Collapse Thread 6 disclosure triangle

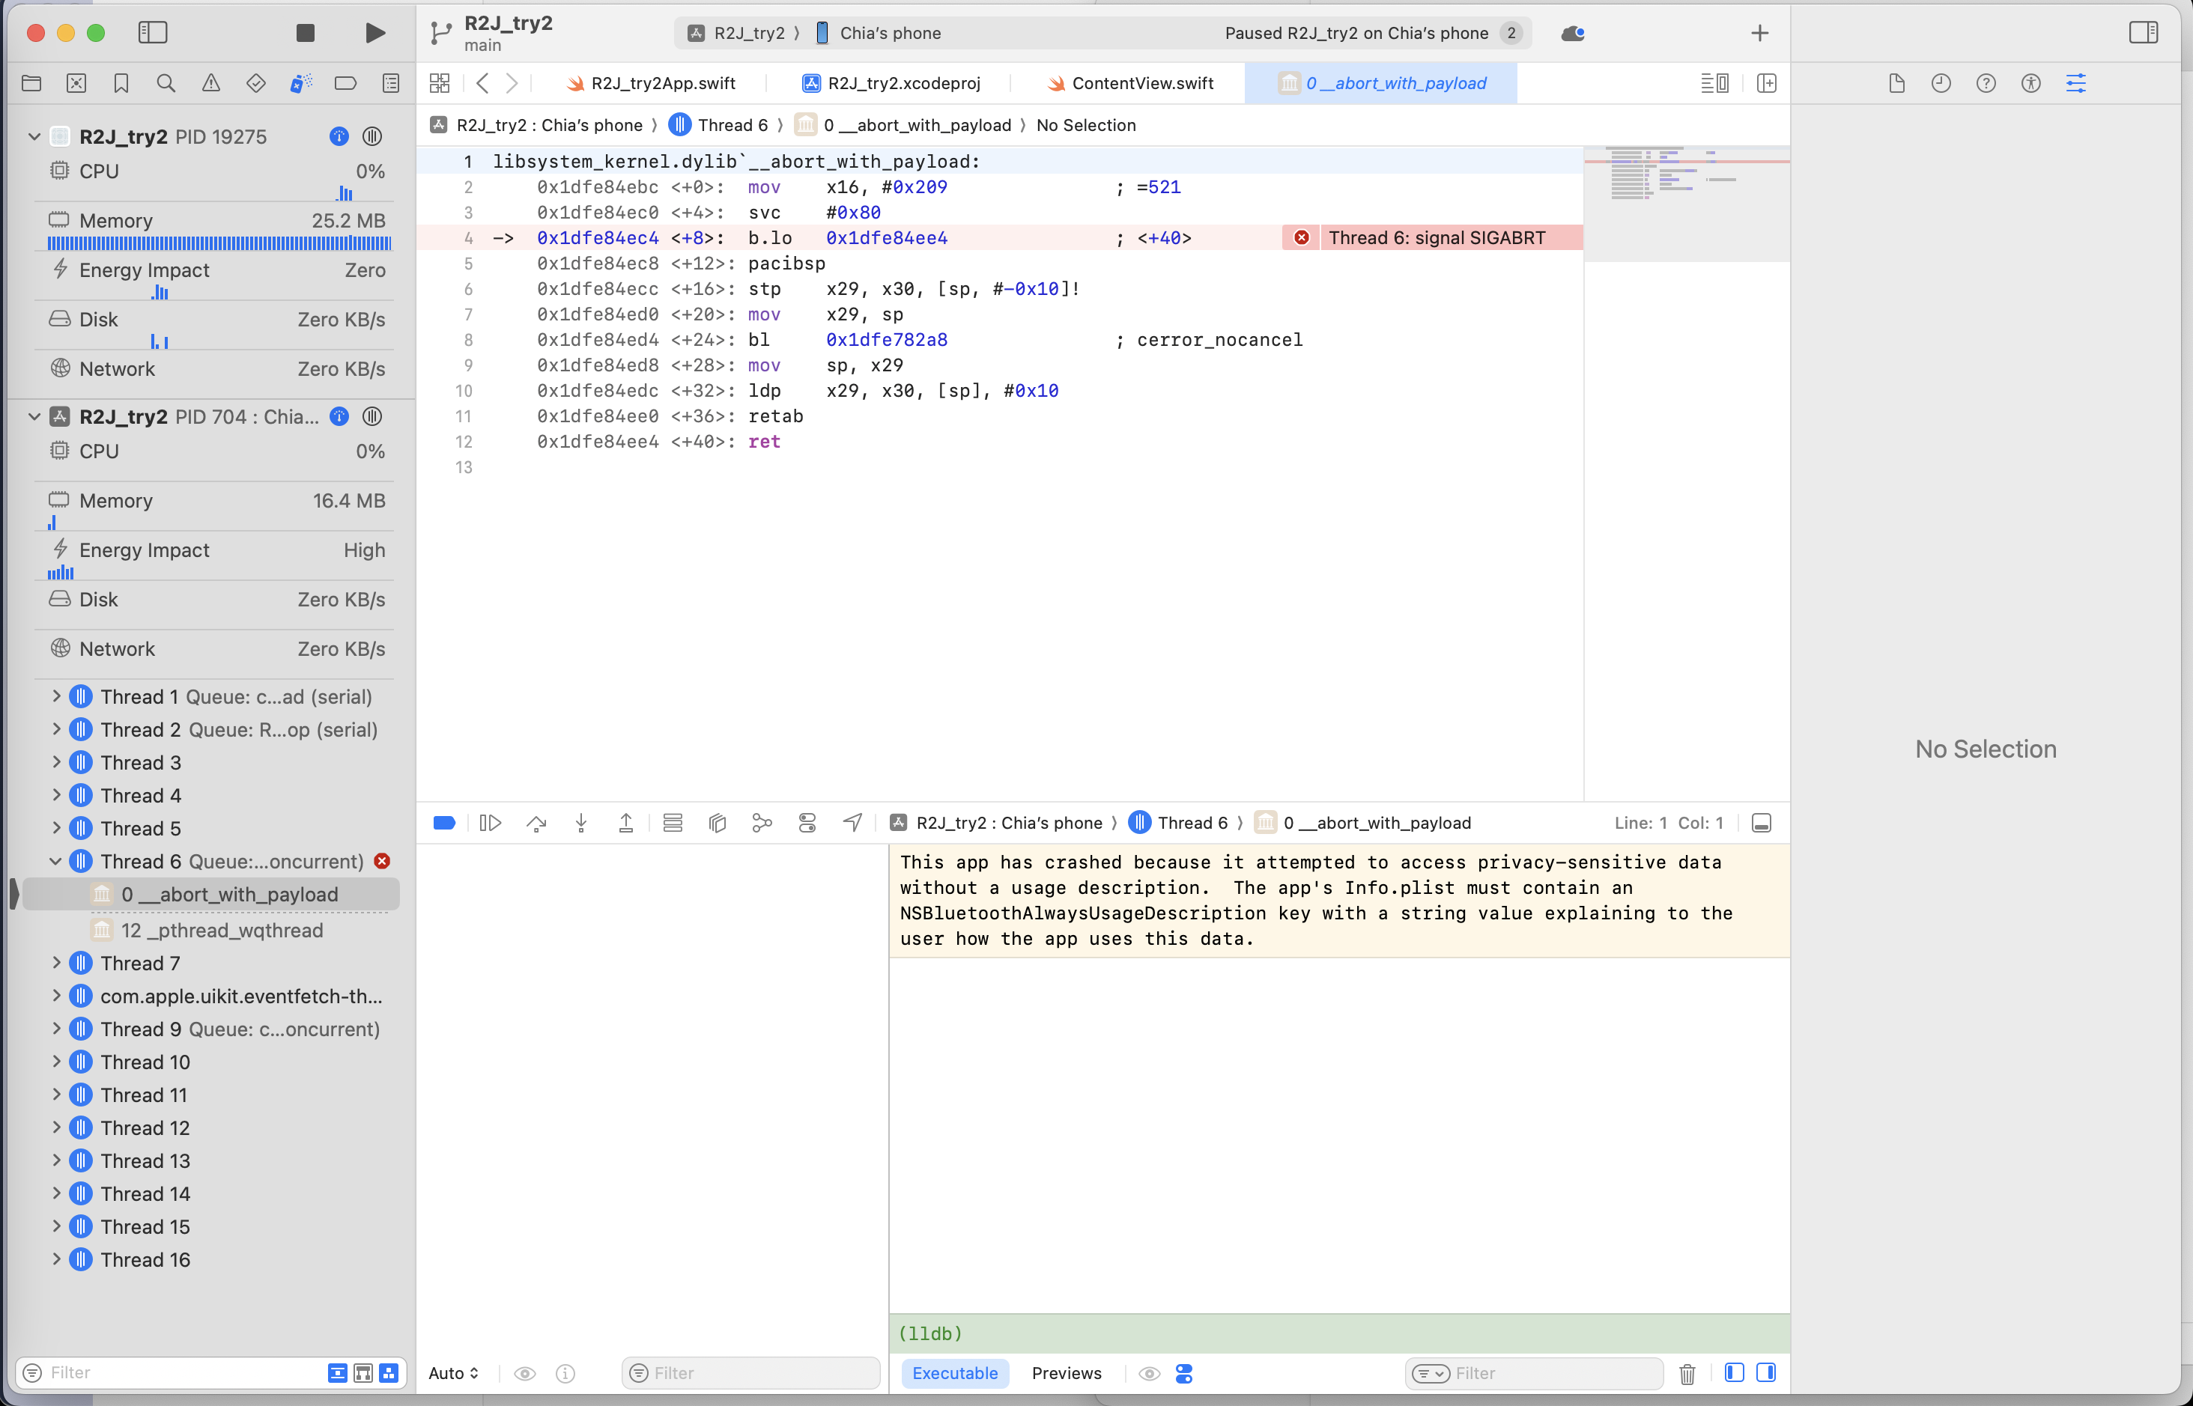pyautogui.click(x=55, y=861)
